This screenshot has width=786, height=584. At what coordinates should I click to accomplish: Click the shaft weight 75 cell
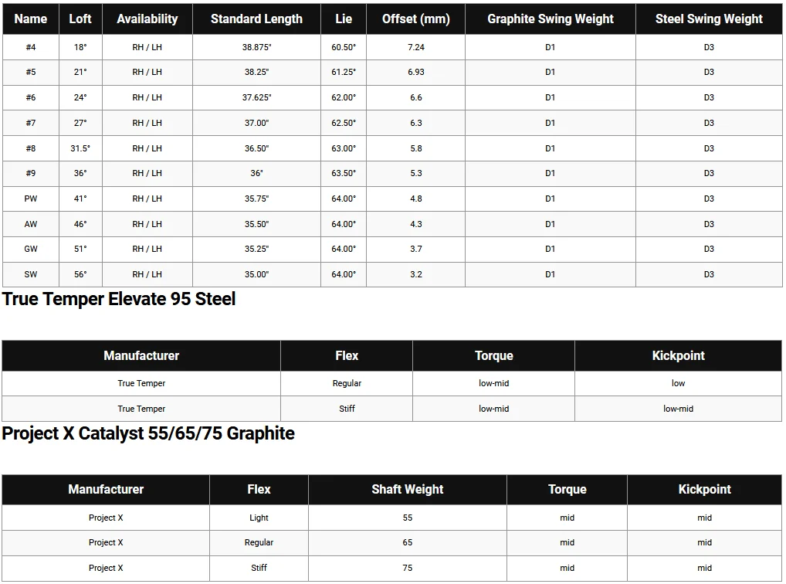point(407,568)
